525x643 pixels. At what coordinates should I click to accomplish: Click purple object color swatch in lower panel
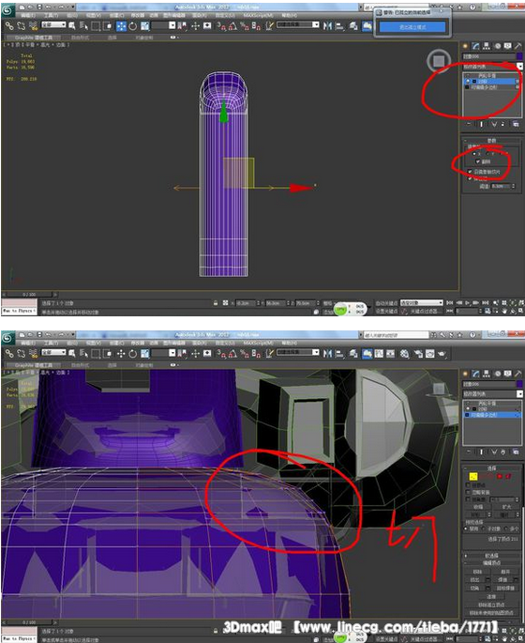click(x=519, y=384)
